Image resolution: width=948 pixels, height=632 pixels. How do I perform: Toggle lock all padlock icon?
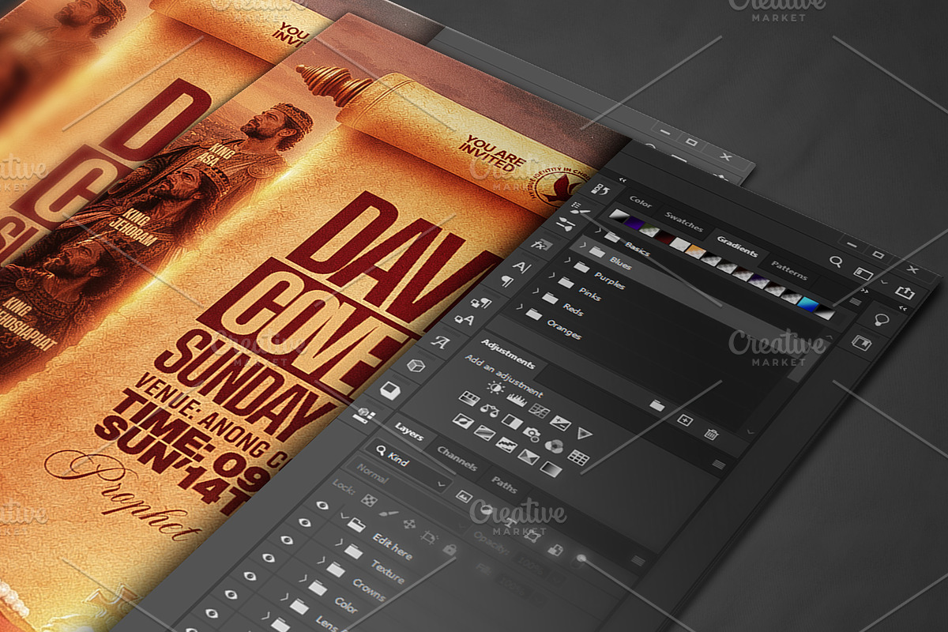pyautogui.click(x=450, y=549)
